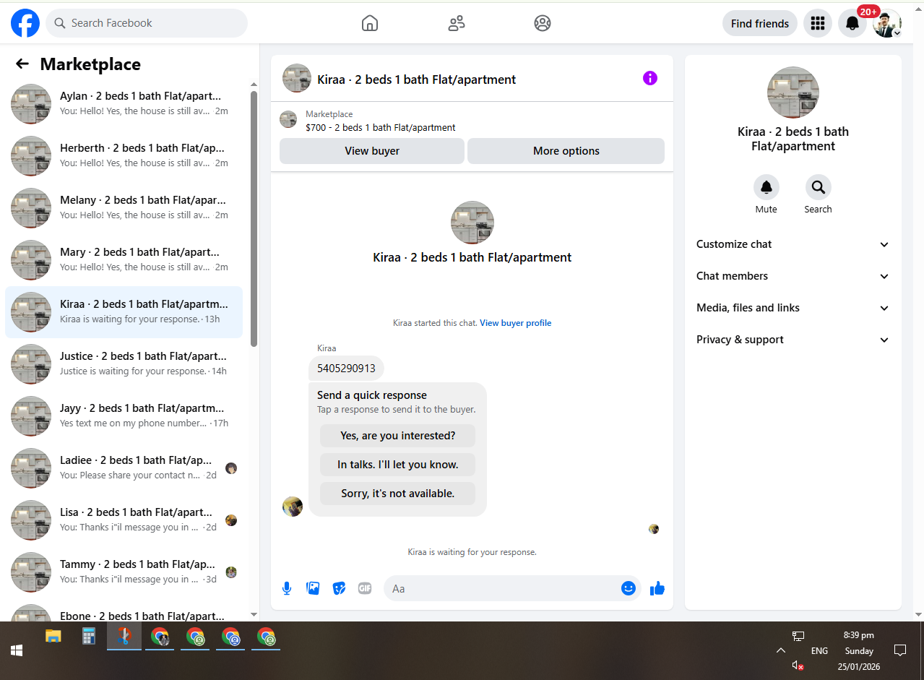924x680 pixels.
Task: Click the More options button
Action: pyautogui.click(x=566, y=151)
